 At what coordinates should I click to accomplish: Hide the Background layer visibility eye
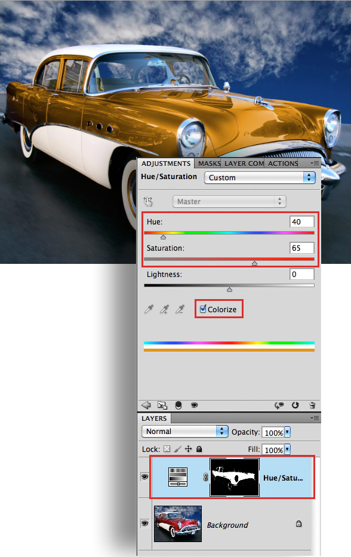coord(144,523)
